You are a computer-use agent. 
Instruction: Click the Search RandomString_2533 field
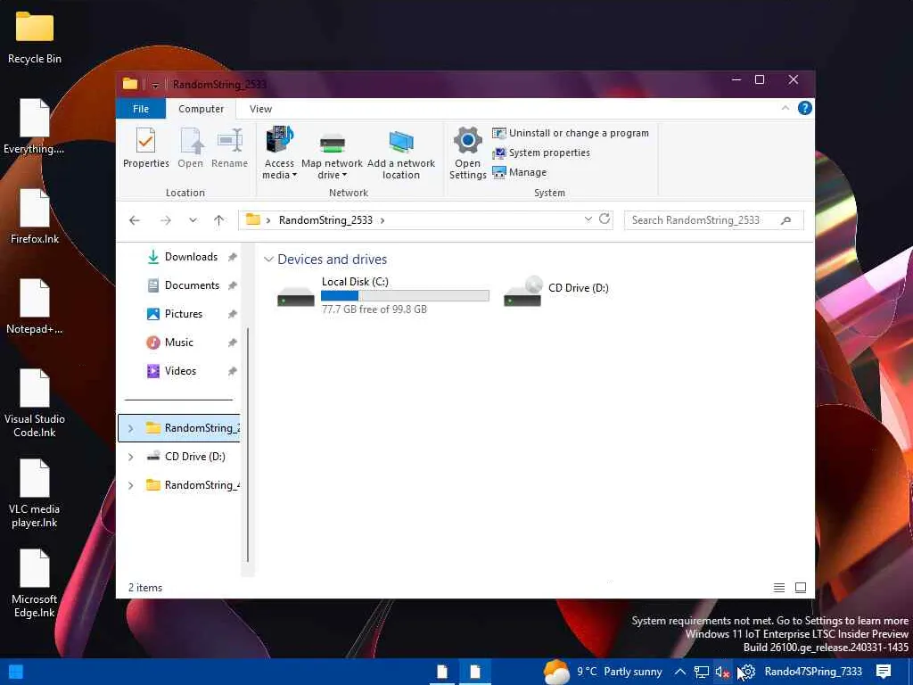pyautogui.click(x=713, y=220)
